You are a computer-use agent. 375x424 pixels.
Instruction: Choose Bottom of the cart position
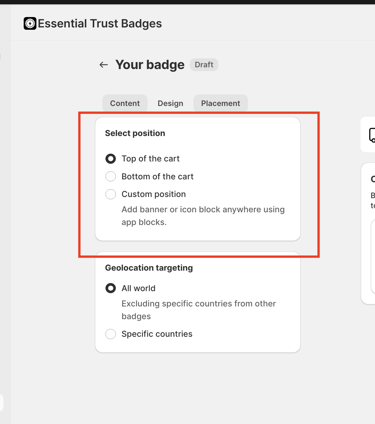[x=111, y=176]
